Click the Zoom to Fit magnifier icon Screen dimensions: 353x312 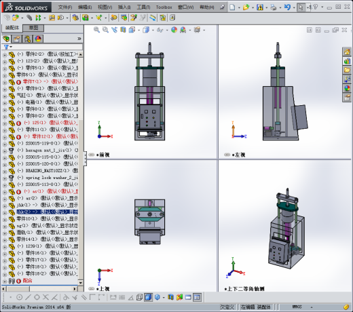(96, 30)
